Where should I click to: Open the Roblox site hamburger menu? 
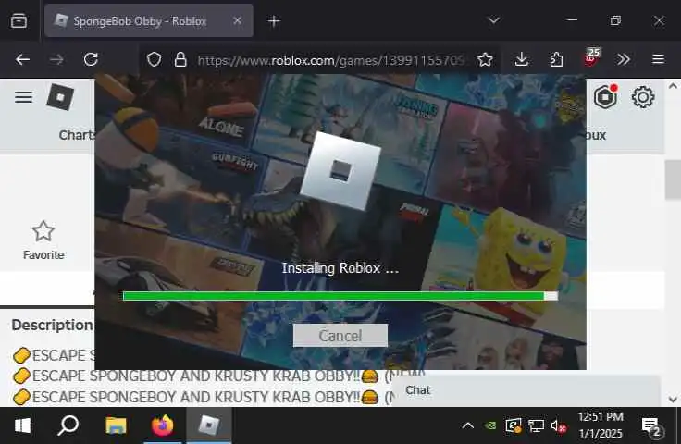pos(23,97)
